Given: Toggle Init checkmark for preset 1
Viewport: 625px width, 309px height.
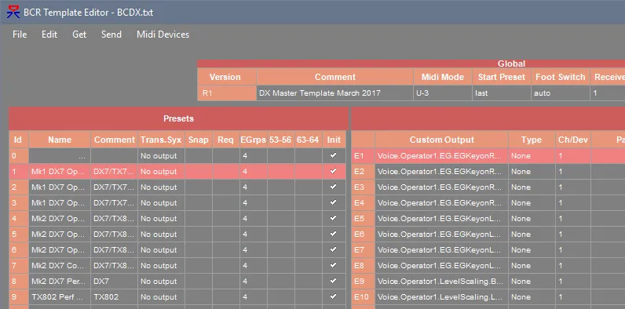Looking at the screenshot, I should (334, 171).
